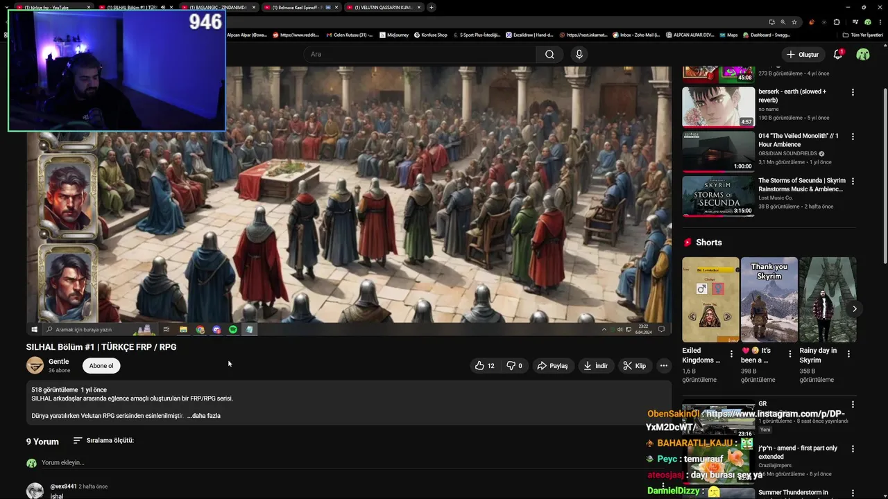The width and height of the screenshot is (888, 499).
Task: Open amend - first part only extended video
Action: pos(798,452)
